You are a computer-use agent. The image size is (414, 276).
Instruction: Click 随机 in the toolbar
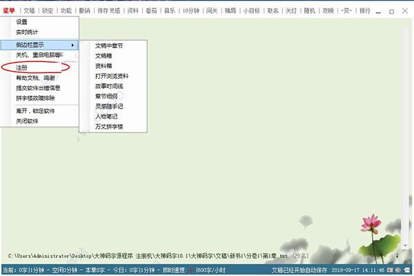tap(309, 11)
